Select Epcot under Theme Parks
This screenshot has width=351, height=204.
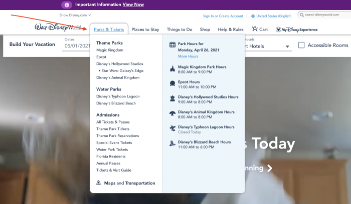click(x=101, y=57)
